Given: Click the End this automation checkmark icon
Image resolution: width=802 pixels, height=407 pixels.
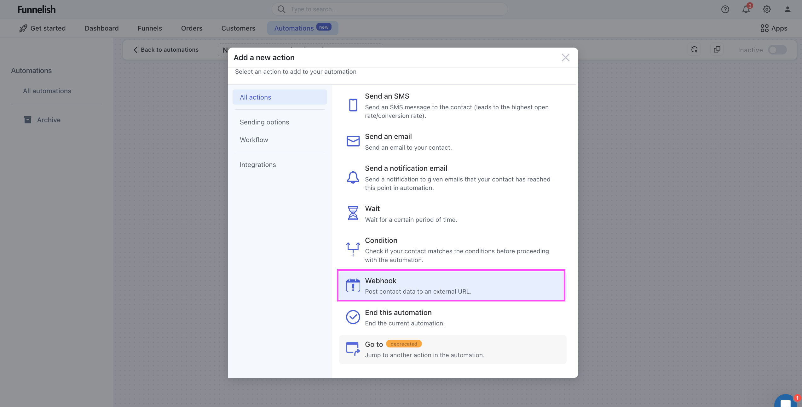Looking at the screenshot, I should coord(353,317).
